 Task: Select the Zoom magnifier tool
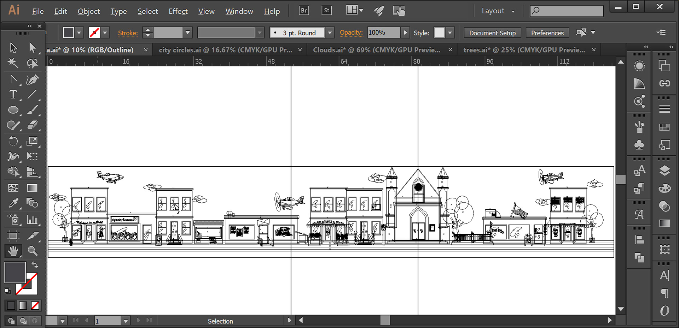pos(32,251)
